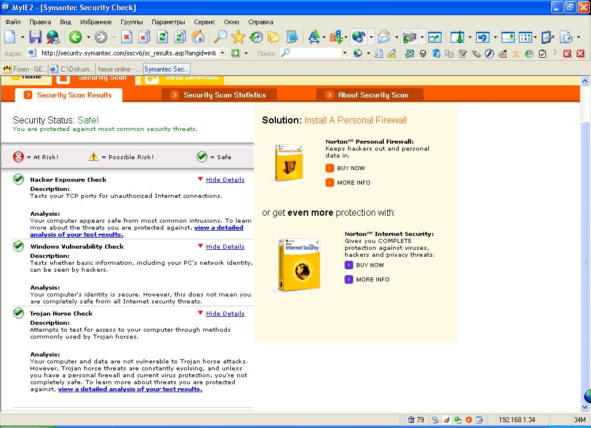The height and width of the screenshot is (428, 591).
Task: Collapse Hacker Exposure Check with its red triangle
Action: [200, 179]
